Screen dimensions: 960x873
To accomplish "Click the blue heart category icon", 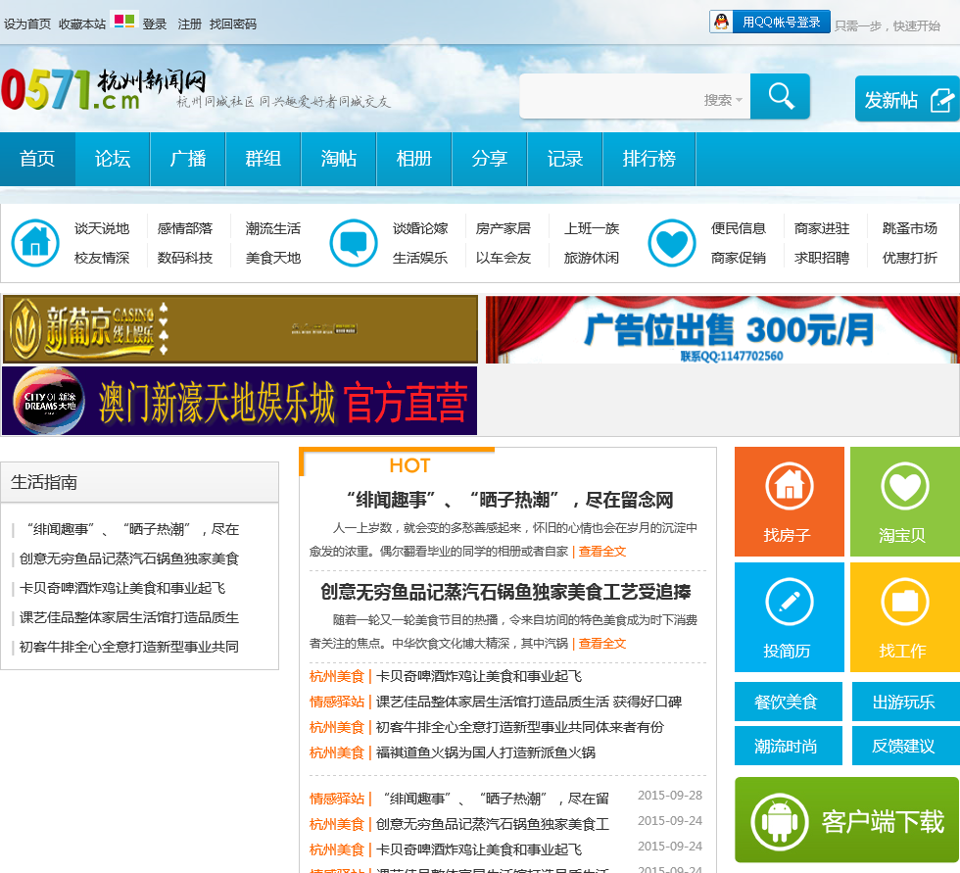I will (x=672, y=242).
